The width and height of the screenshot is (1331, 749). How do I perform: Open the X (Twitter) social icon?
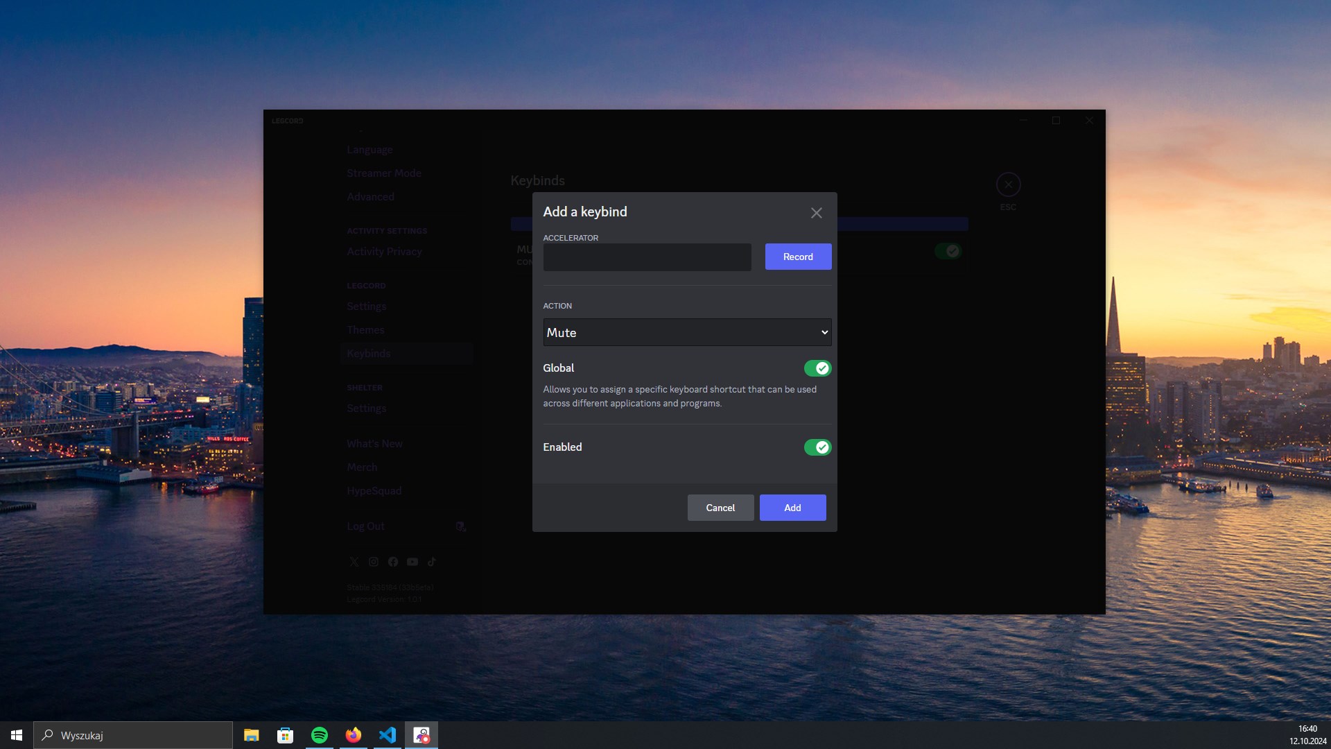tap(354, 562)
